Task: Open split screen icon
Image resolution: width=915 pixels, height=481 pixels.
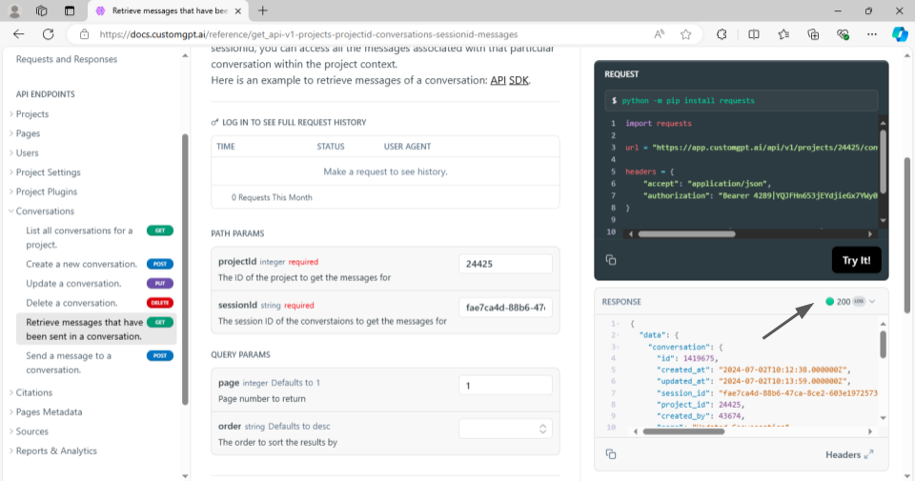Action: [x=753, y=34]
